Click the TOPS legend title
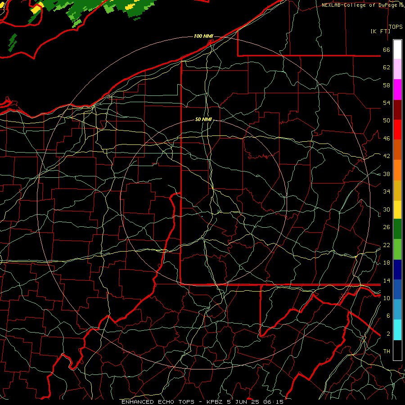This screenshot has height=405, width=405. pyautogui.click(x=396, y=27)
